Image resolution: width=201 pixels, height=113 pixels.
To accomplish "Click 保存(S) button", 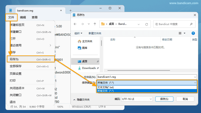I will [x=164, y=99].
